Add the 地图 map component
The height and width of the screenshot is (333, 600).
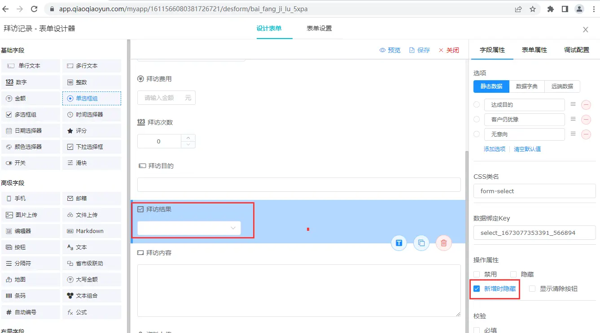(x=31, y=279)
